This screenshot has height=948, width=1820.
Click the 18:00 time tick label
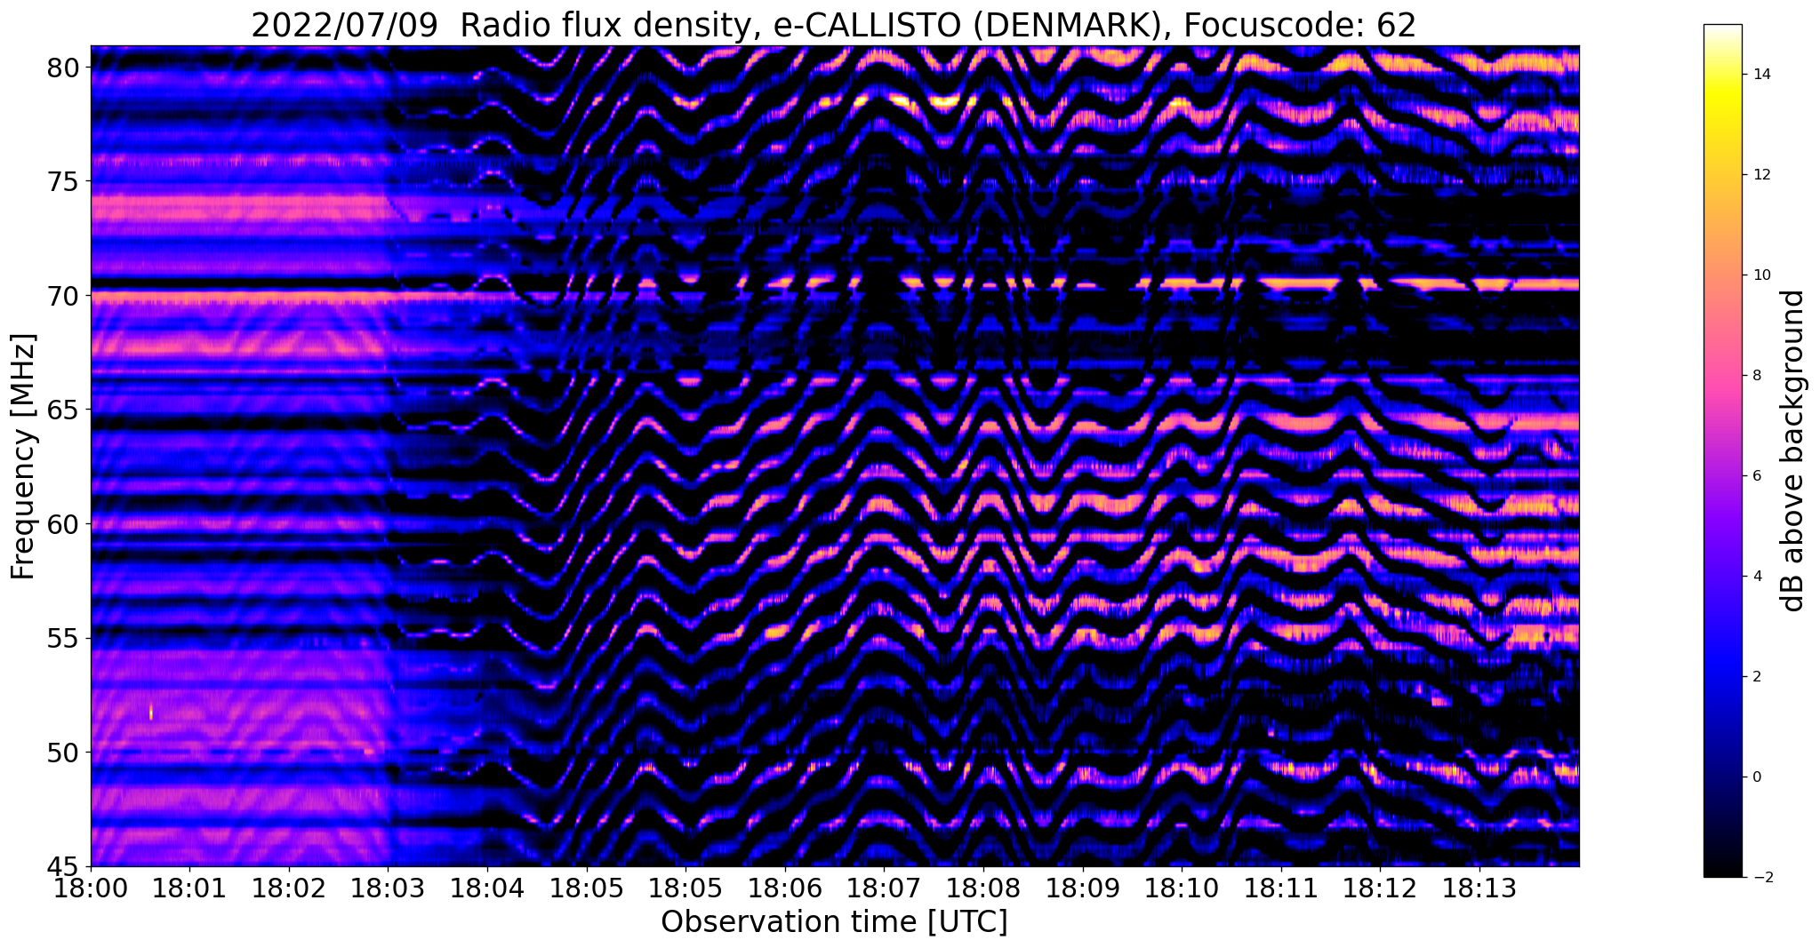pyautogui.click(x=91, y=888)
